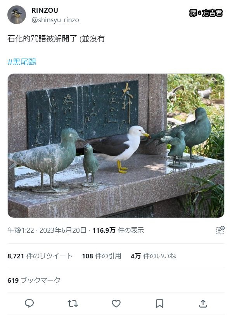Open the #黑尾鷗 hashtag link
Viewport: 232px width, 315px height.
(x=22, y=62)
